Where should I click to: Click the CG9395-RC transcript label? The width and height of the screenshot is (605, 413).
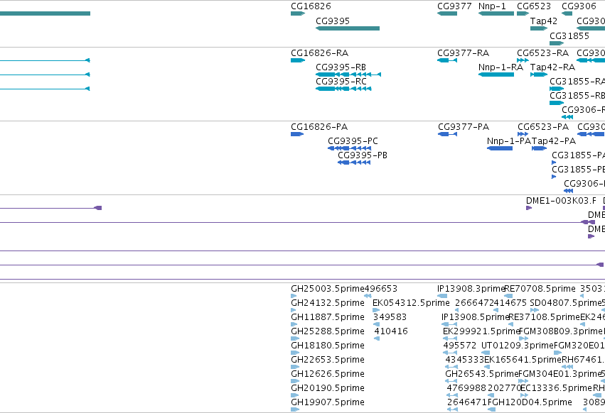[x=341, y=82]
